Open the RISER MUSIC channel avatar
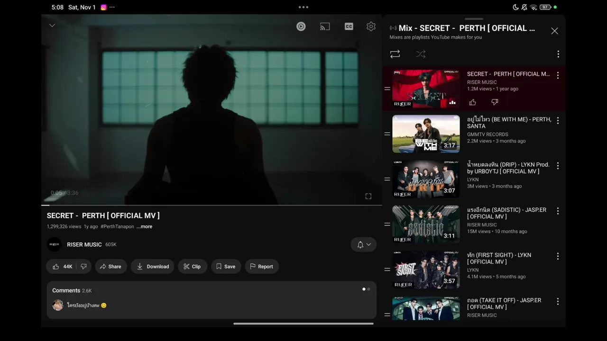This screenshot has height=341, width=607. (x=55, y=244)
